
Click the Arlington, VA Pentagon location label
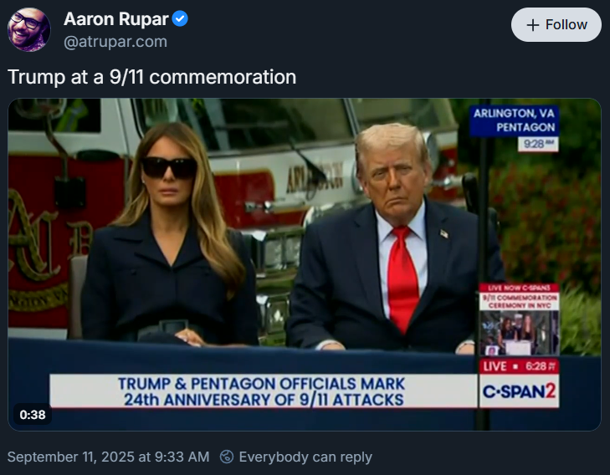click(x=514, y=120)
